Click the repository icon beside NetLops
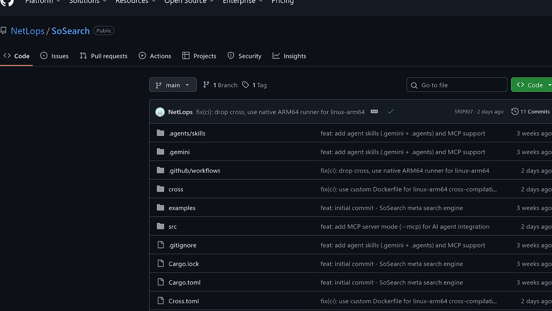 [x=3, y=31]
